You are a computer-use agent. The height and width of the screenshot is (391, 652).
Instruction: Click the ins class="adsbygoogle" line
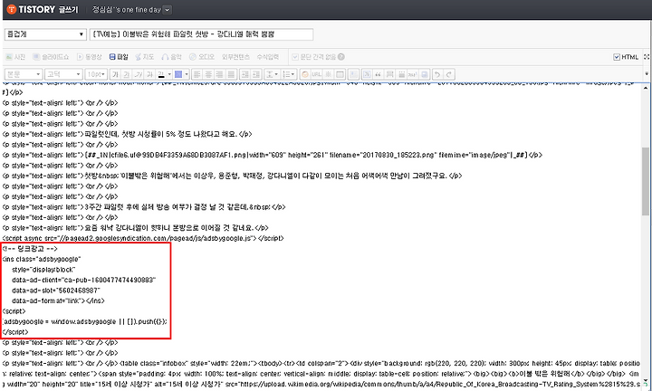coord(42,259)
